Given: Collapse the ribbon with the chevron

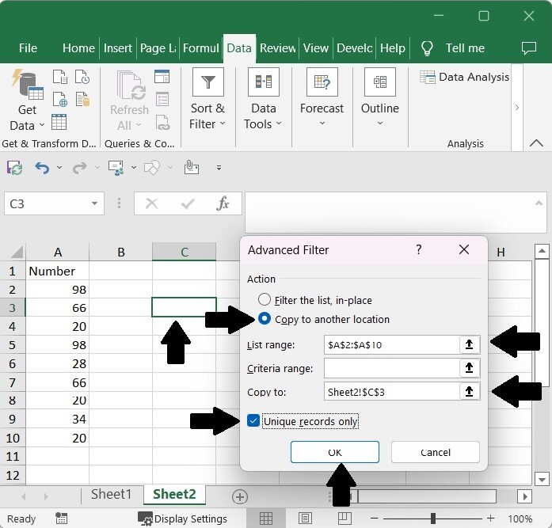Looking at the screenshot, I should tap(536, 143).
